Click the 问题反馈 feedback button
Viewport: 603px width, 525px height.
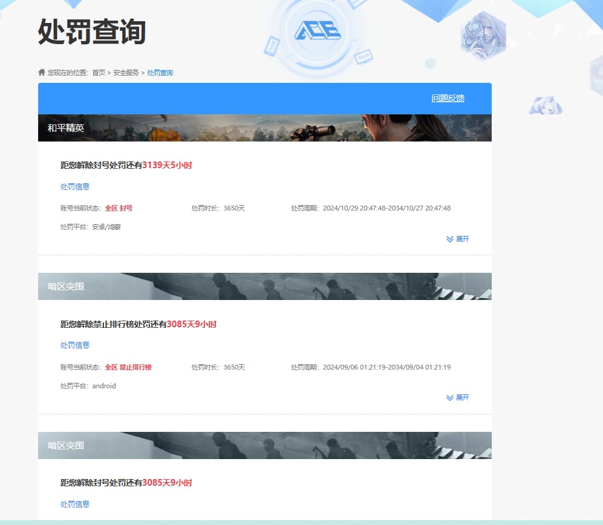[x=449, y=97]
